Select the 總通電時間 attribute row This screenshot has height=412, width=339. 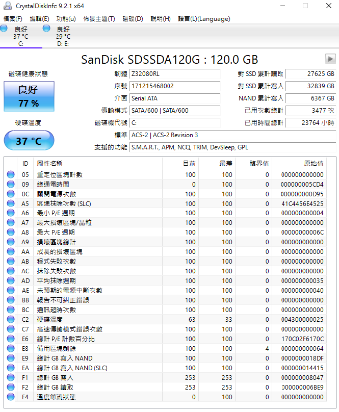pyautogui.click(x=165, y=184)
